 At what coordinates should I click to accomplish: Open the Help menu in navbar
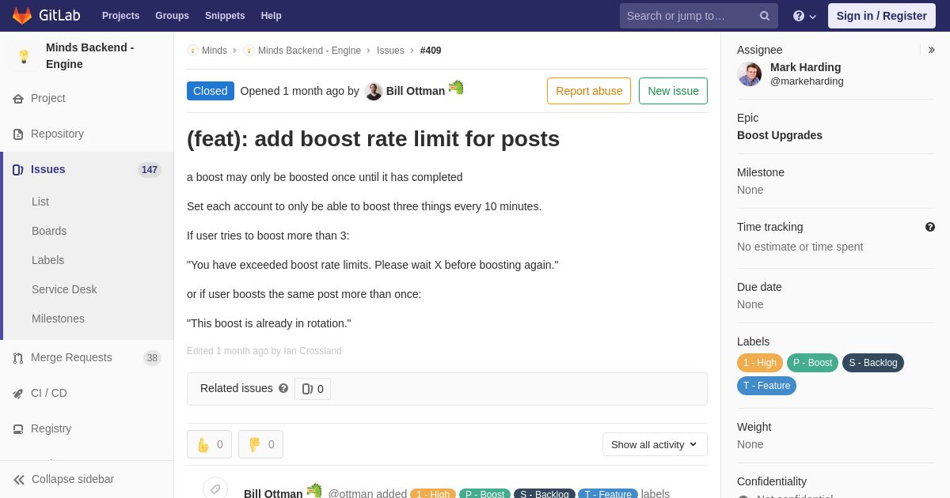click(272, 16)
